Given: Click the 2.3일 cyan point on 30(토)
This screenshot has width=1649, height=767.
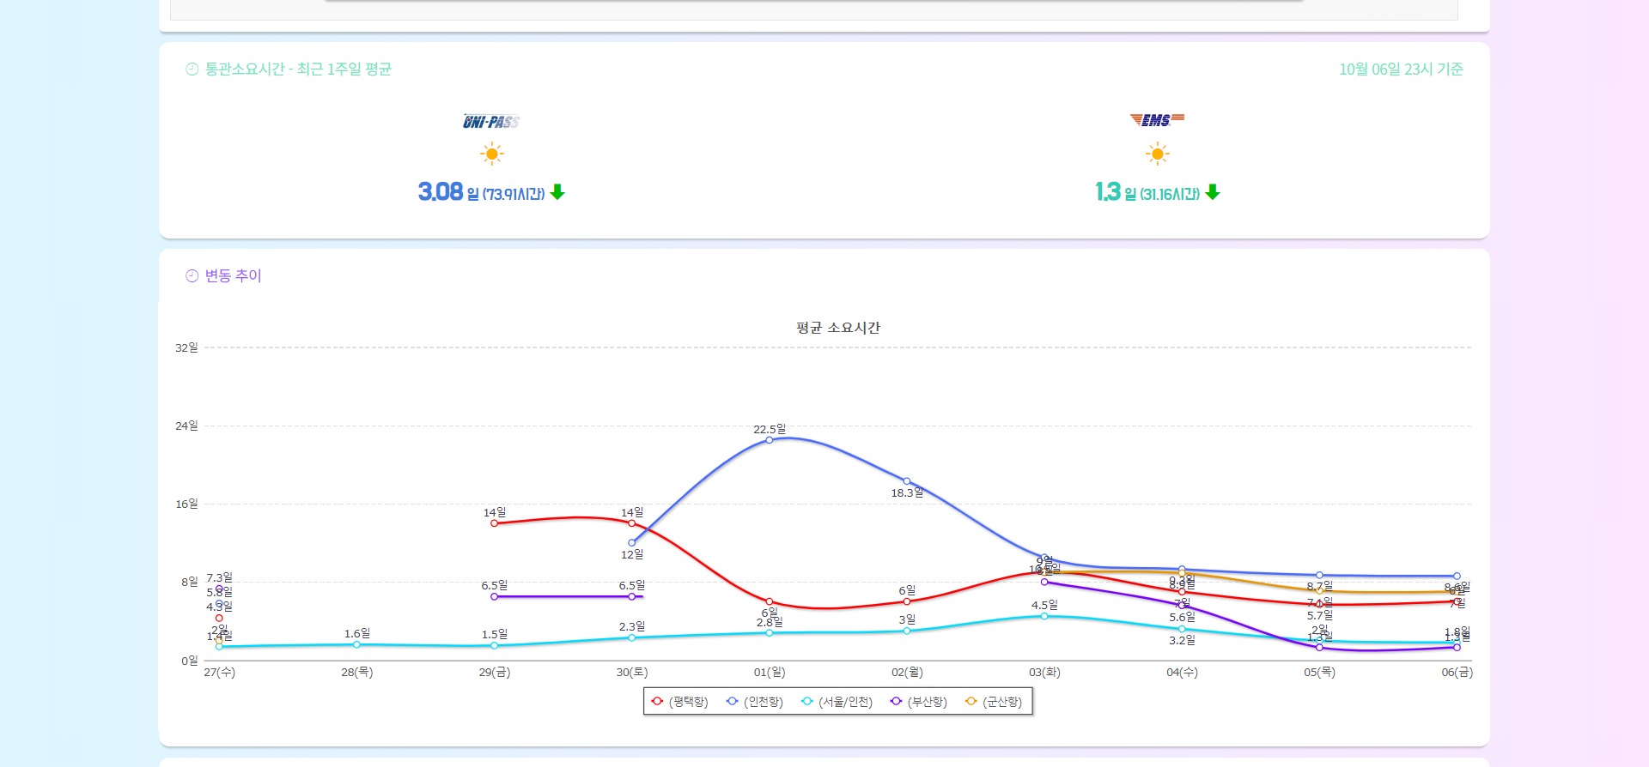Looking at the screenshot, I should pyautogui.click(x=632, y=637).
